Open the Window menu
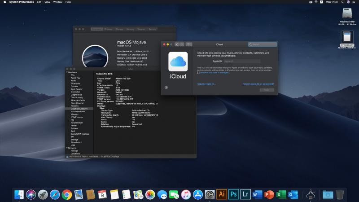Viewport: 359px width, 202px height. tap(58, 2)
